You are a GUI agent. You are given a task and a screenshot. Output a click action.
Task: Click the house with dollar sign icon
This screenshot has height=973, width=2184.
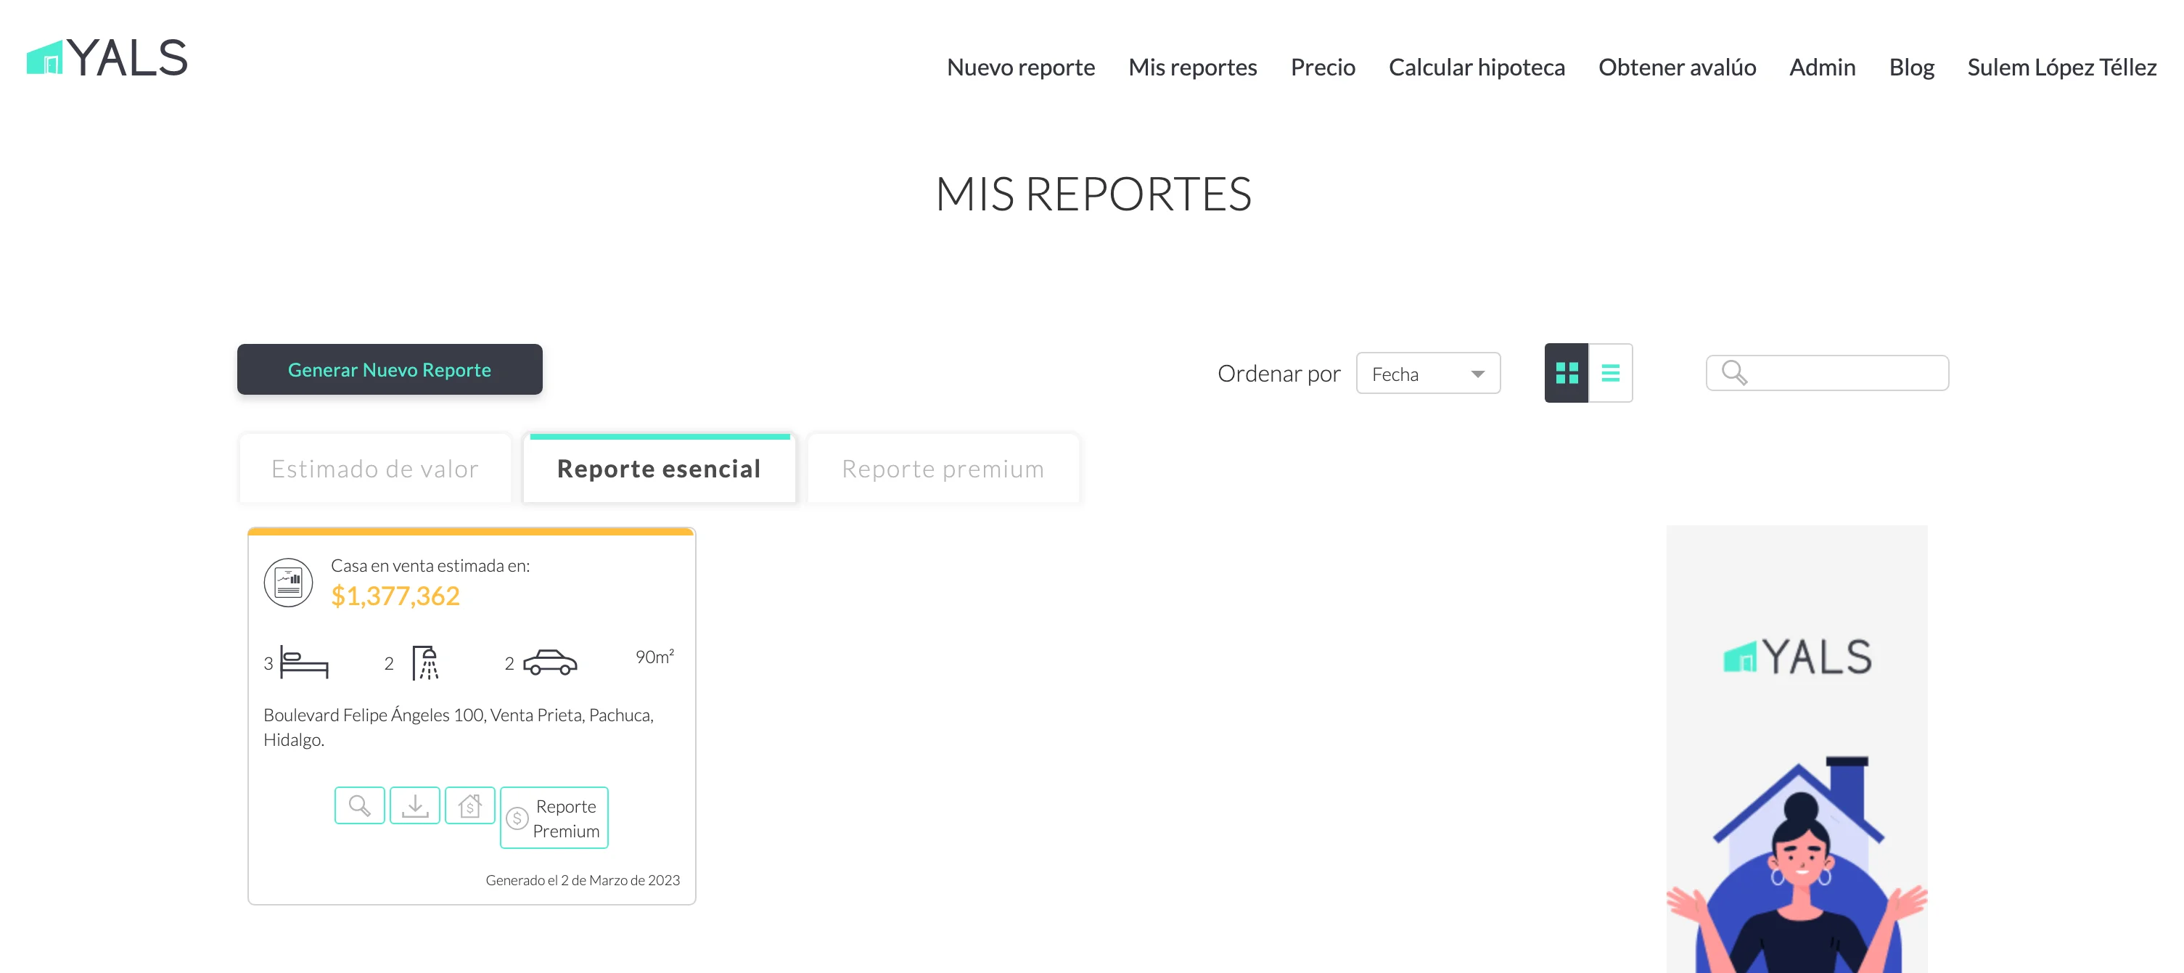(469, 805)
